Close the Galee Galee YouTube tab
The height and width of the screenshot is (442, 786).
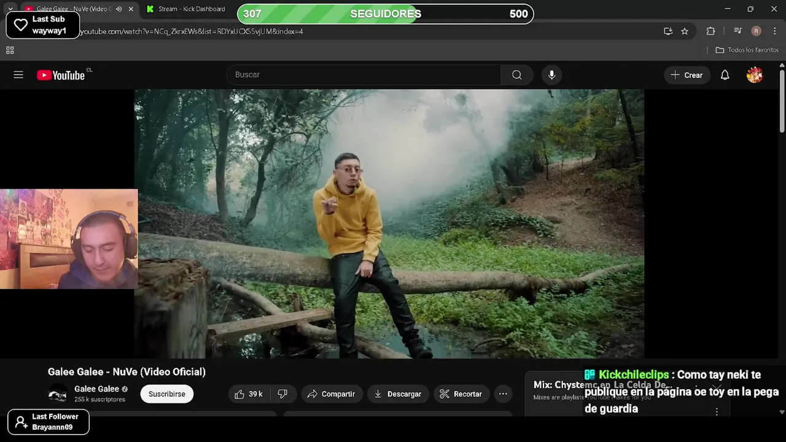coord(131,9)
